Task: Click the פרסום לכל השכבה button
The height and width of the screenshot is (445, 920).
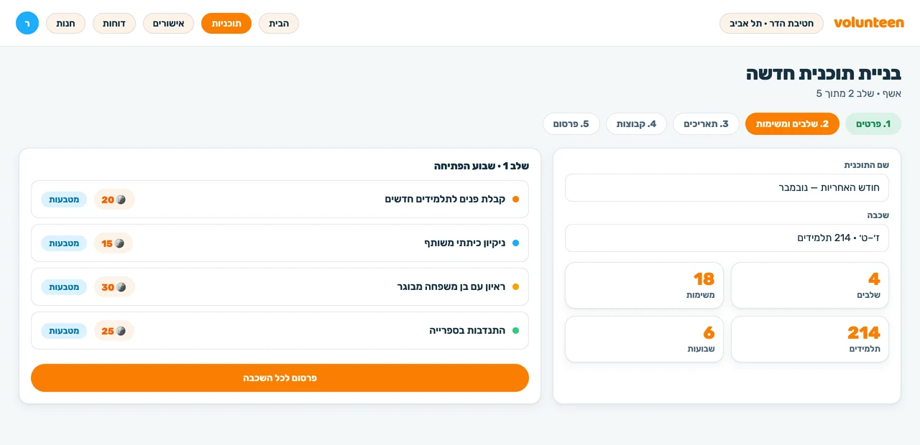Action: pos(280,378)
